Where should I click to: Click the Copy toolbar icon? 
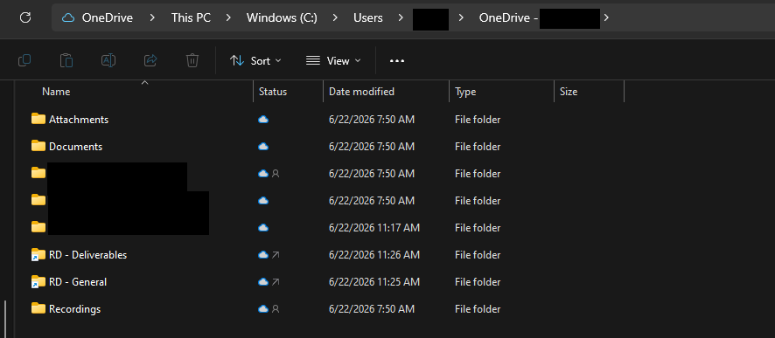[24, 60]
